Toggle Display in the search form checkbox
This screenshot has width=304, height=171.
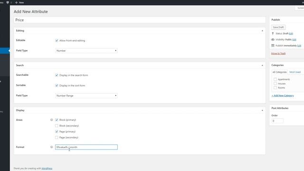[57, 75]
